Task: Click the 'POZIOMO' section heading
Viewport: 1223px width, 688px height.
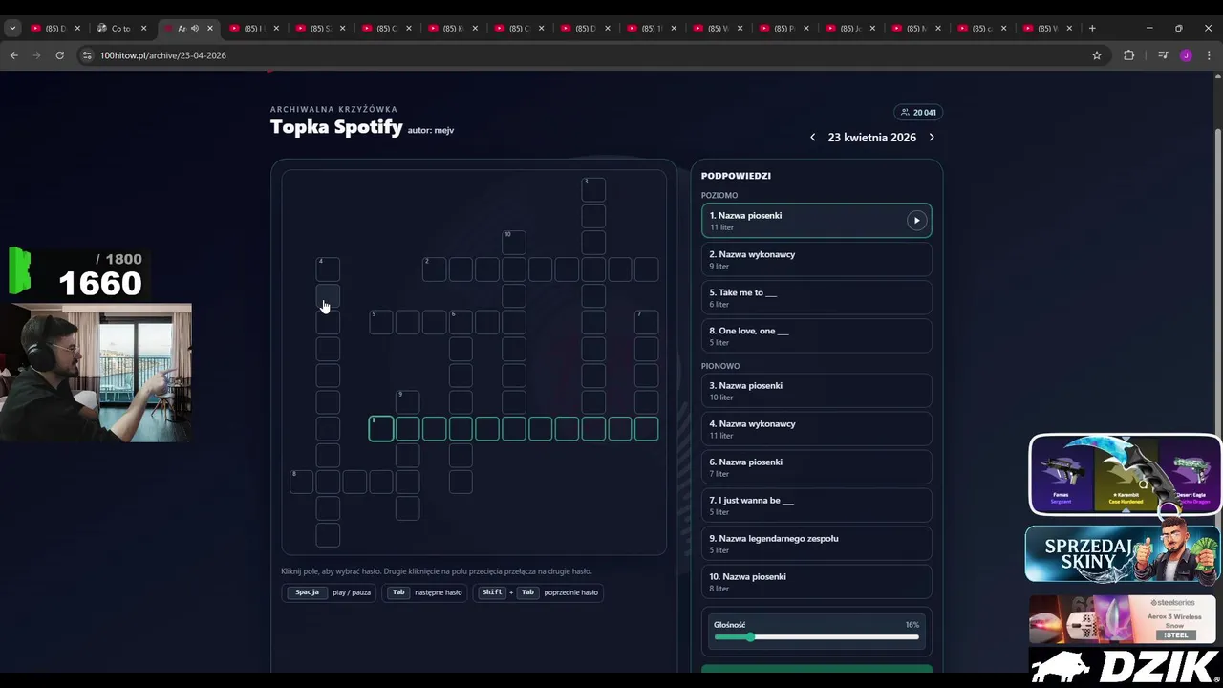Action: click(719, 196)
